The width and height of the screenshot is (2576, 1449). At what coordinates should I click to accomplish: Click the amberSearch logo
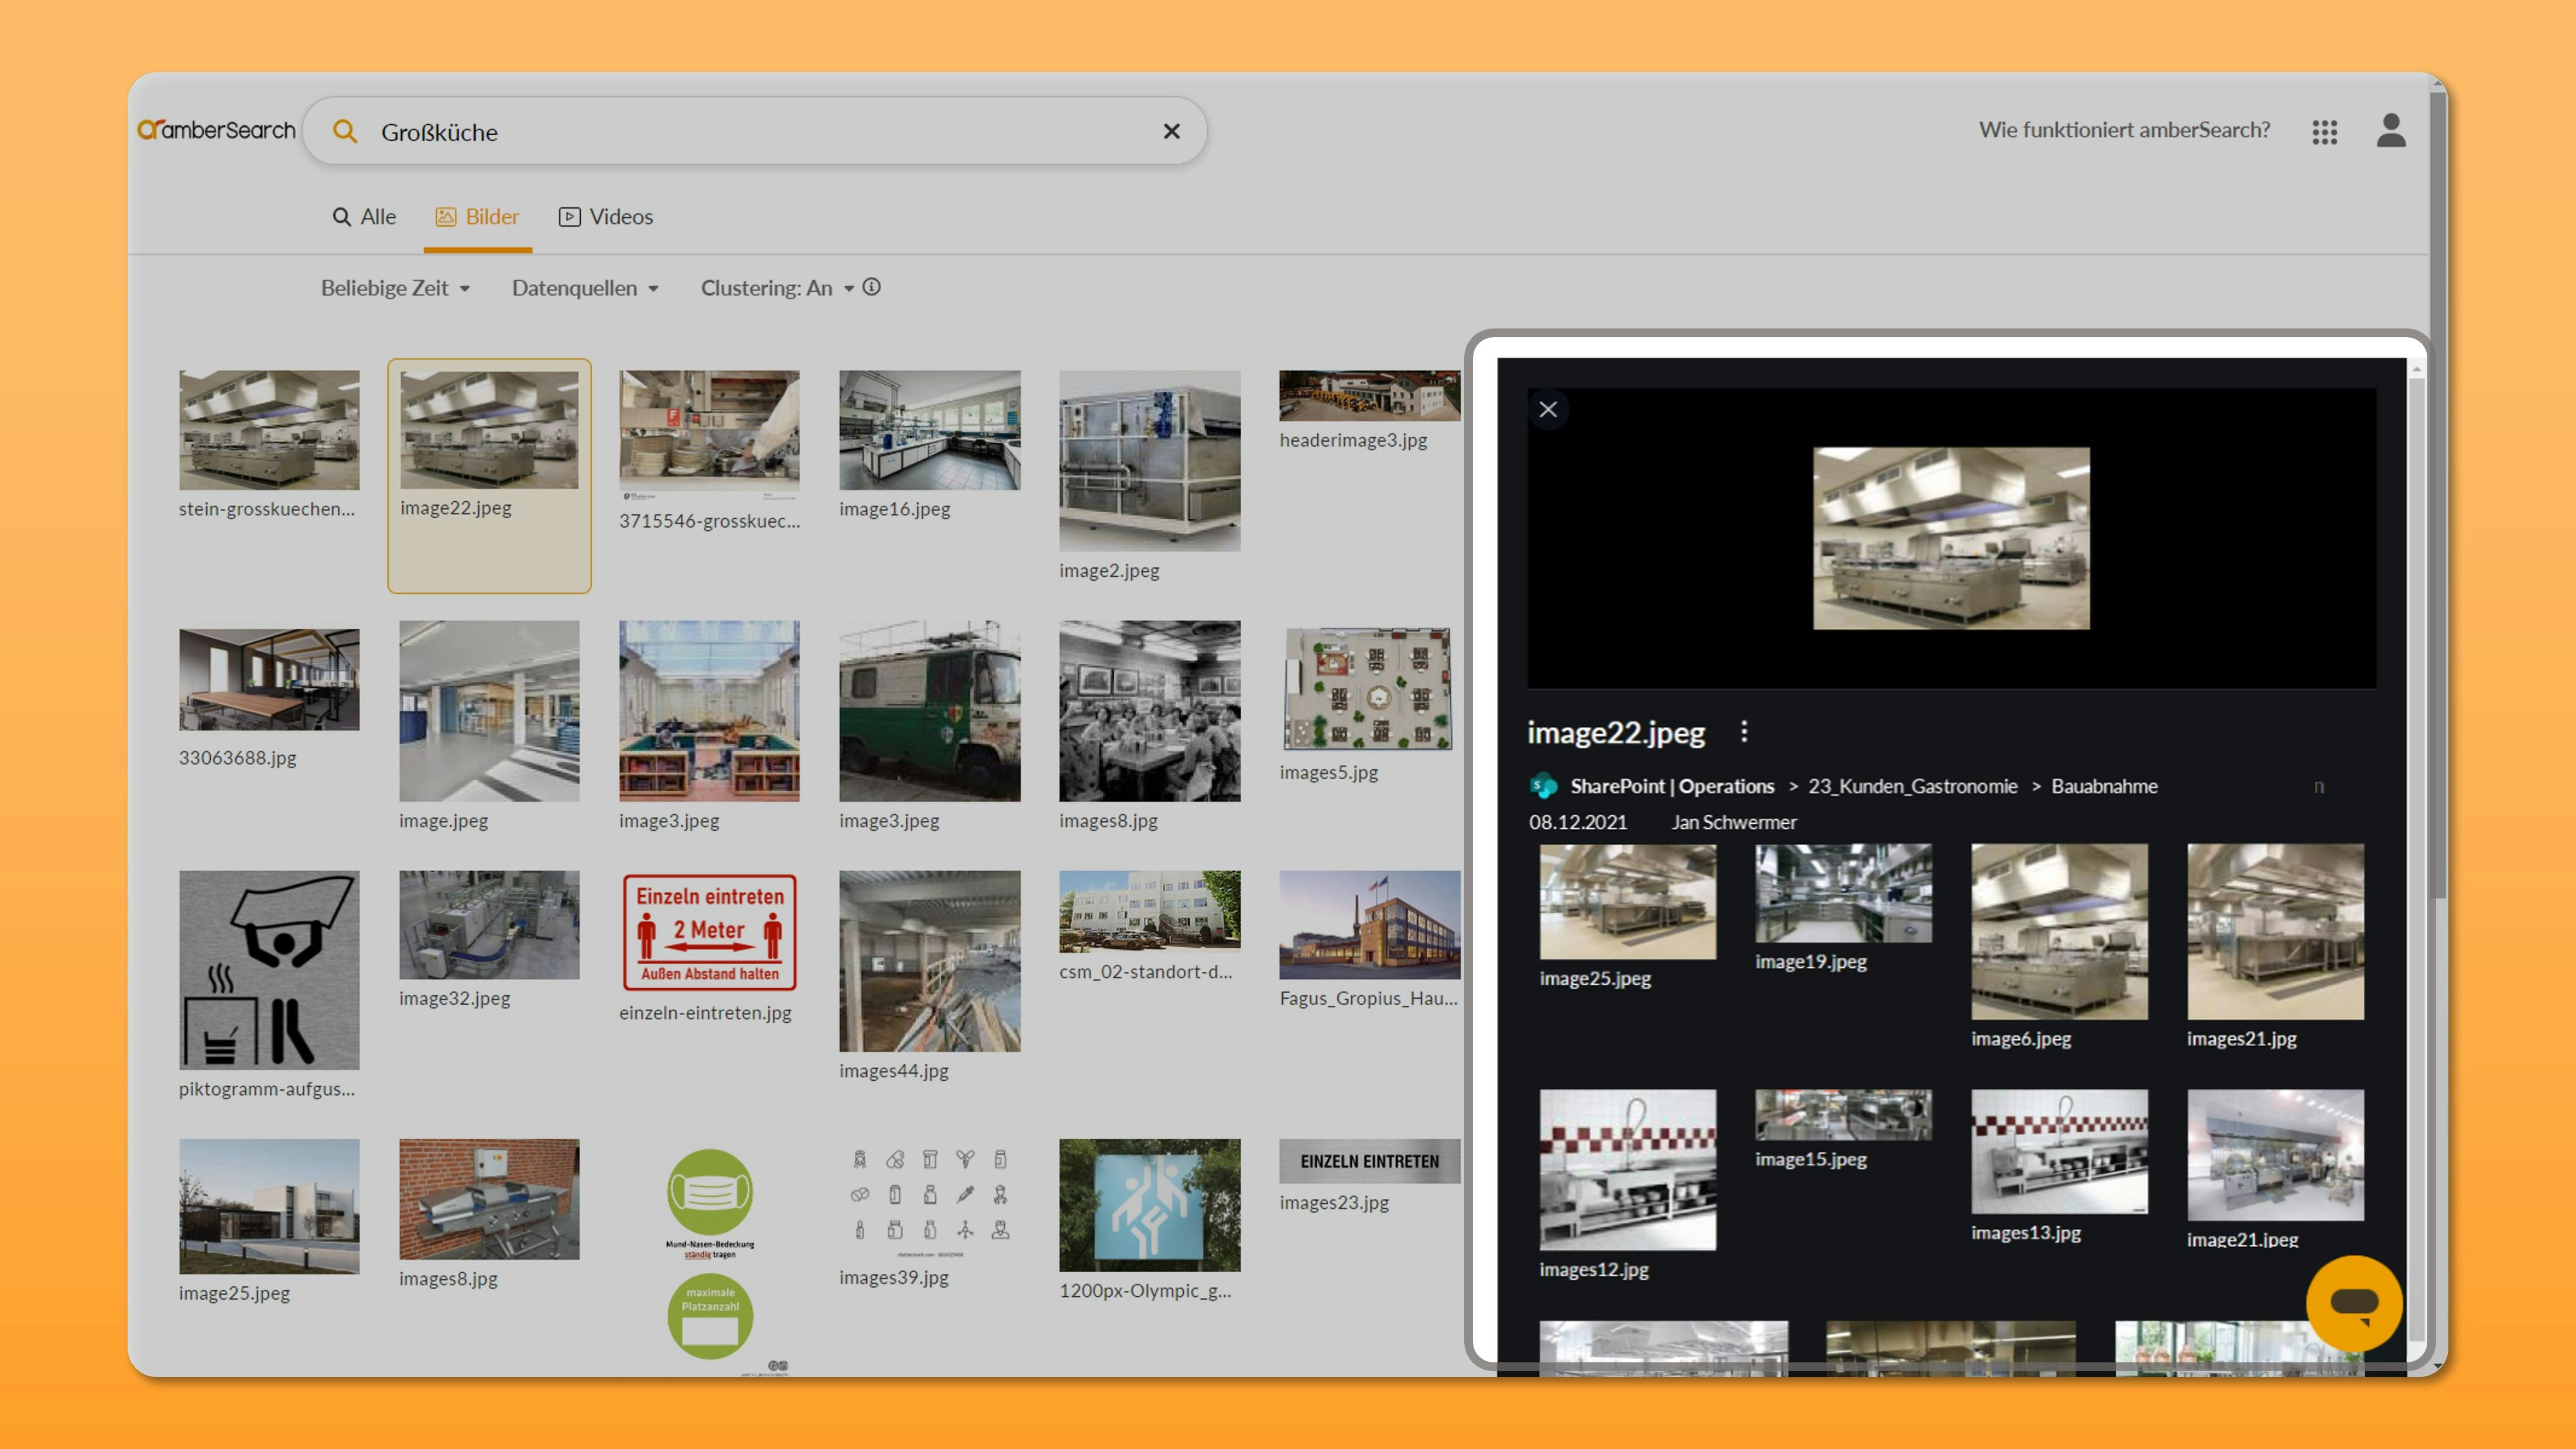pos(216,130)
